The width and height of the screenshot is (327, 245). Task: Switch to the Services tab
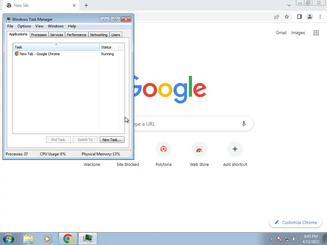pyautogui.click(x=57, y=35)
